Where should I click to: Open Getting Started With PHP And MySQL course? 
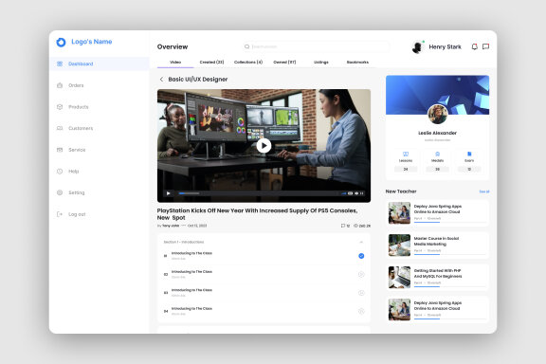437,278
